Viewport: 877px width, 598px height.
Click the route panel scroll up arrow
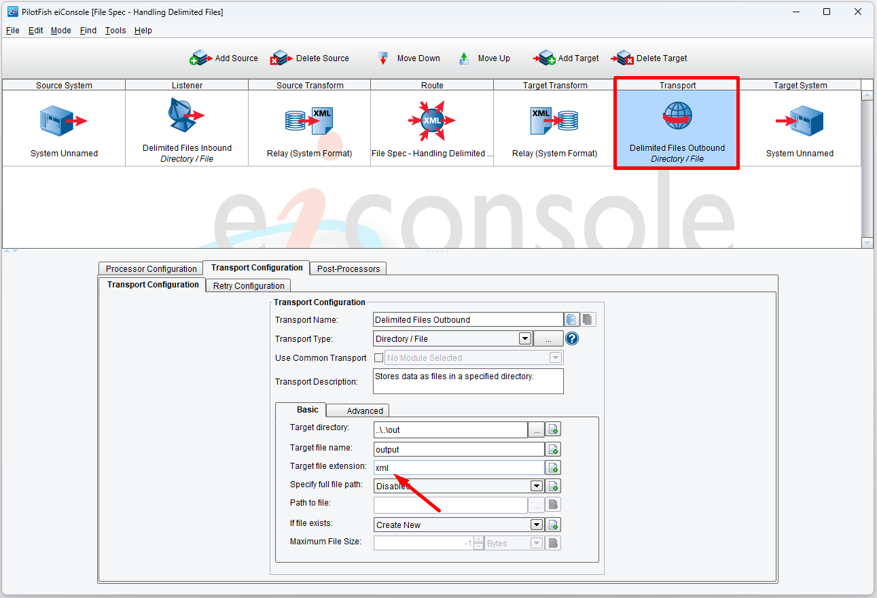(x=867, y=96)
